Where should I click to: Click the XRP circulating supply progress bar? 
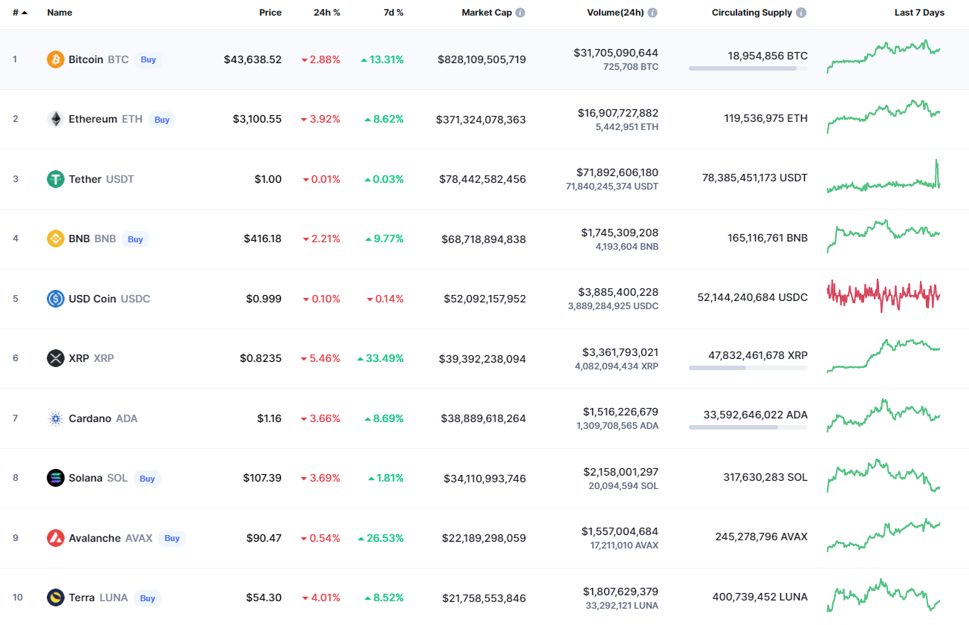click(748, 367)
